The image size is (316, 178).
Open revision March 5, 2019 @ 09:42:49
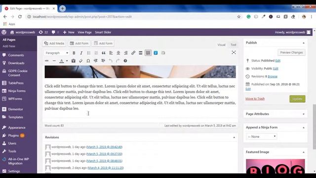[x=104, y=147]
